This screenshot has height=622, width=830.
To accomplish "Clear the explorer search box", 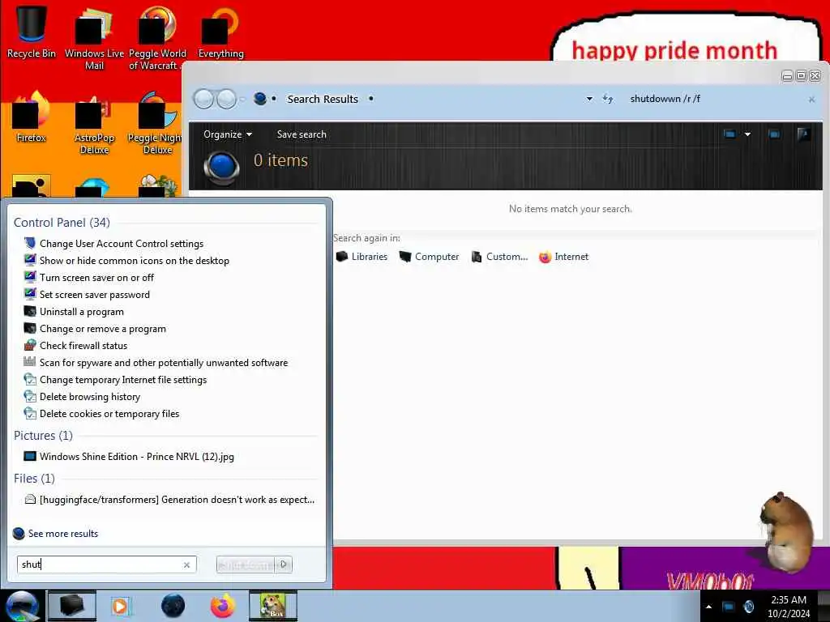I will (811, 100).
